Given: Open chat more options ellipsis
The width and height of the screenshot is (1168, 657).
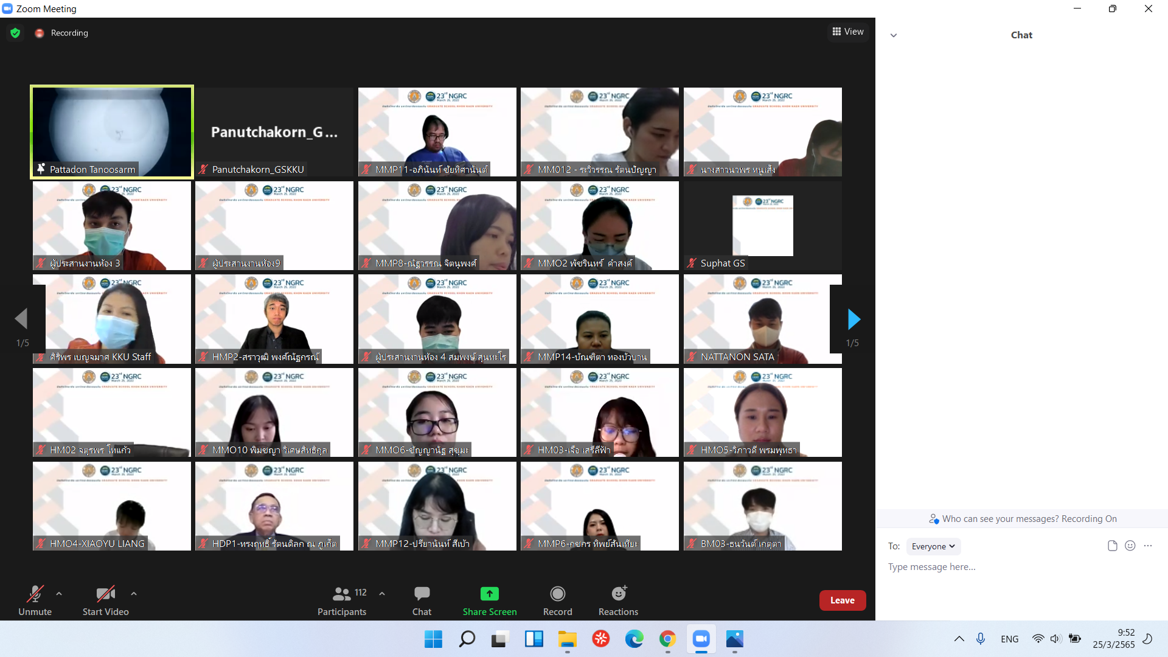Looking at the screenshot, I should coord(1148,546).
